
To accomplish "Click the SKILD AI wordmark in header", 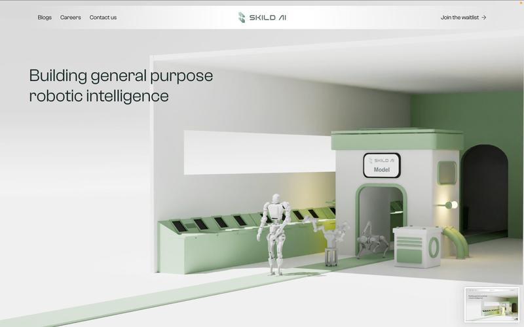I will tap(267, 18).
